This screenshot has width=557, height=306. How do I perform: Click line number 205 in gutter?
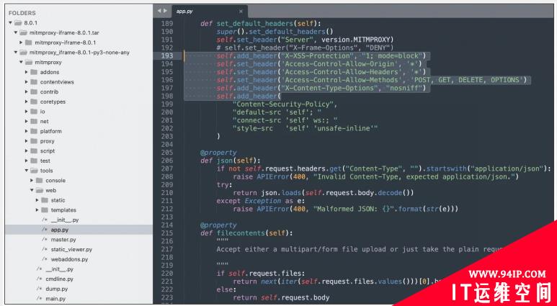click(167, 153)
